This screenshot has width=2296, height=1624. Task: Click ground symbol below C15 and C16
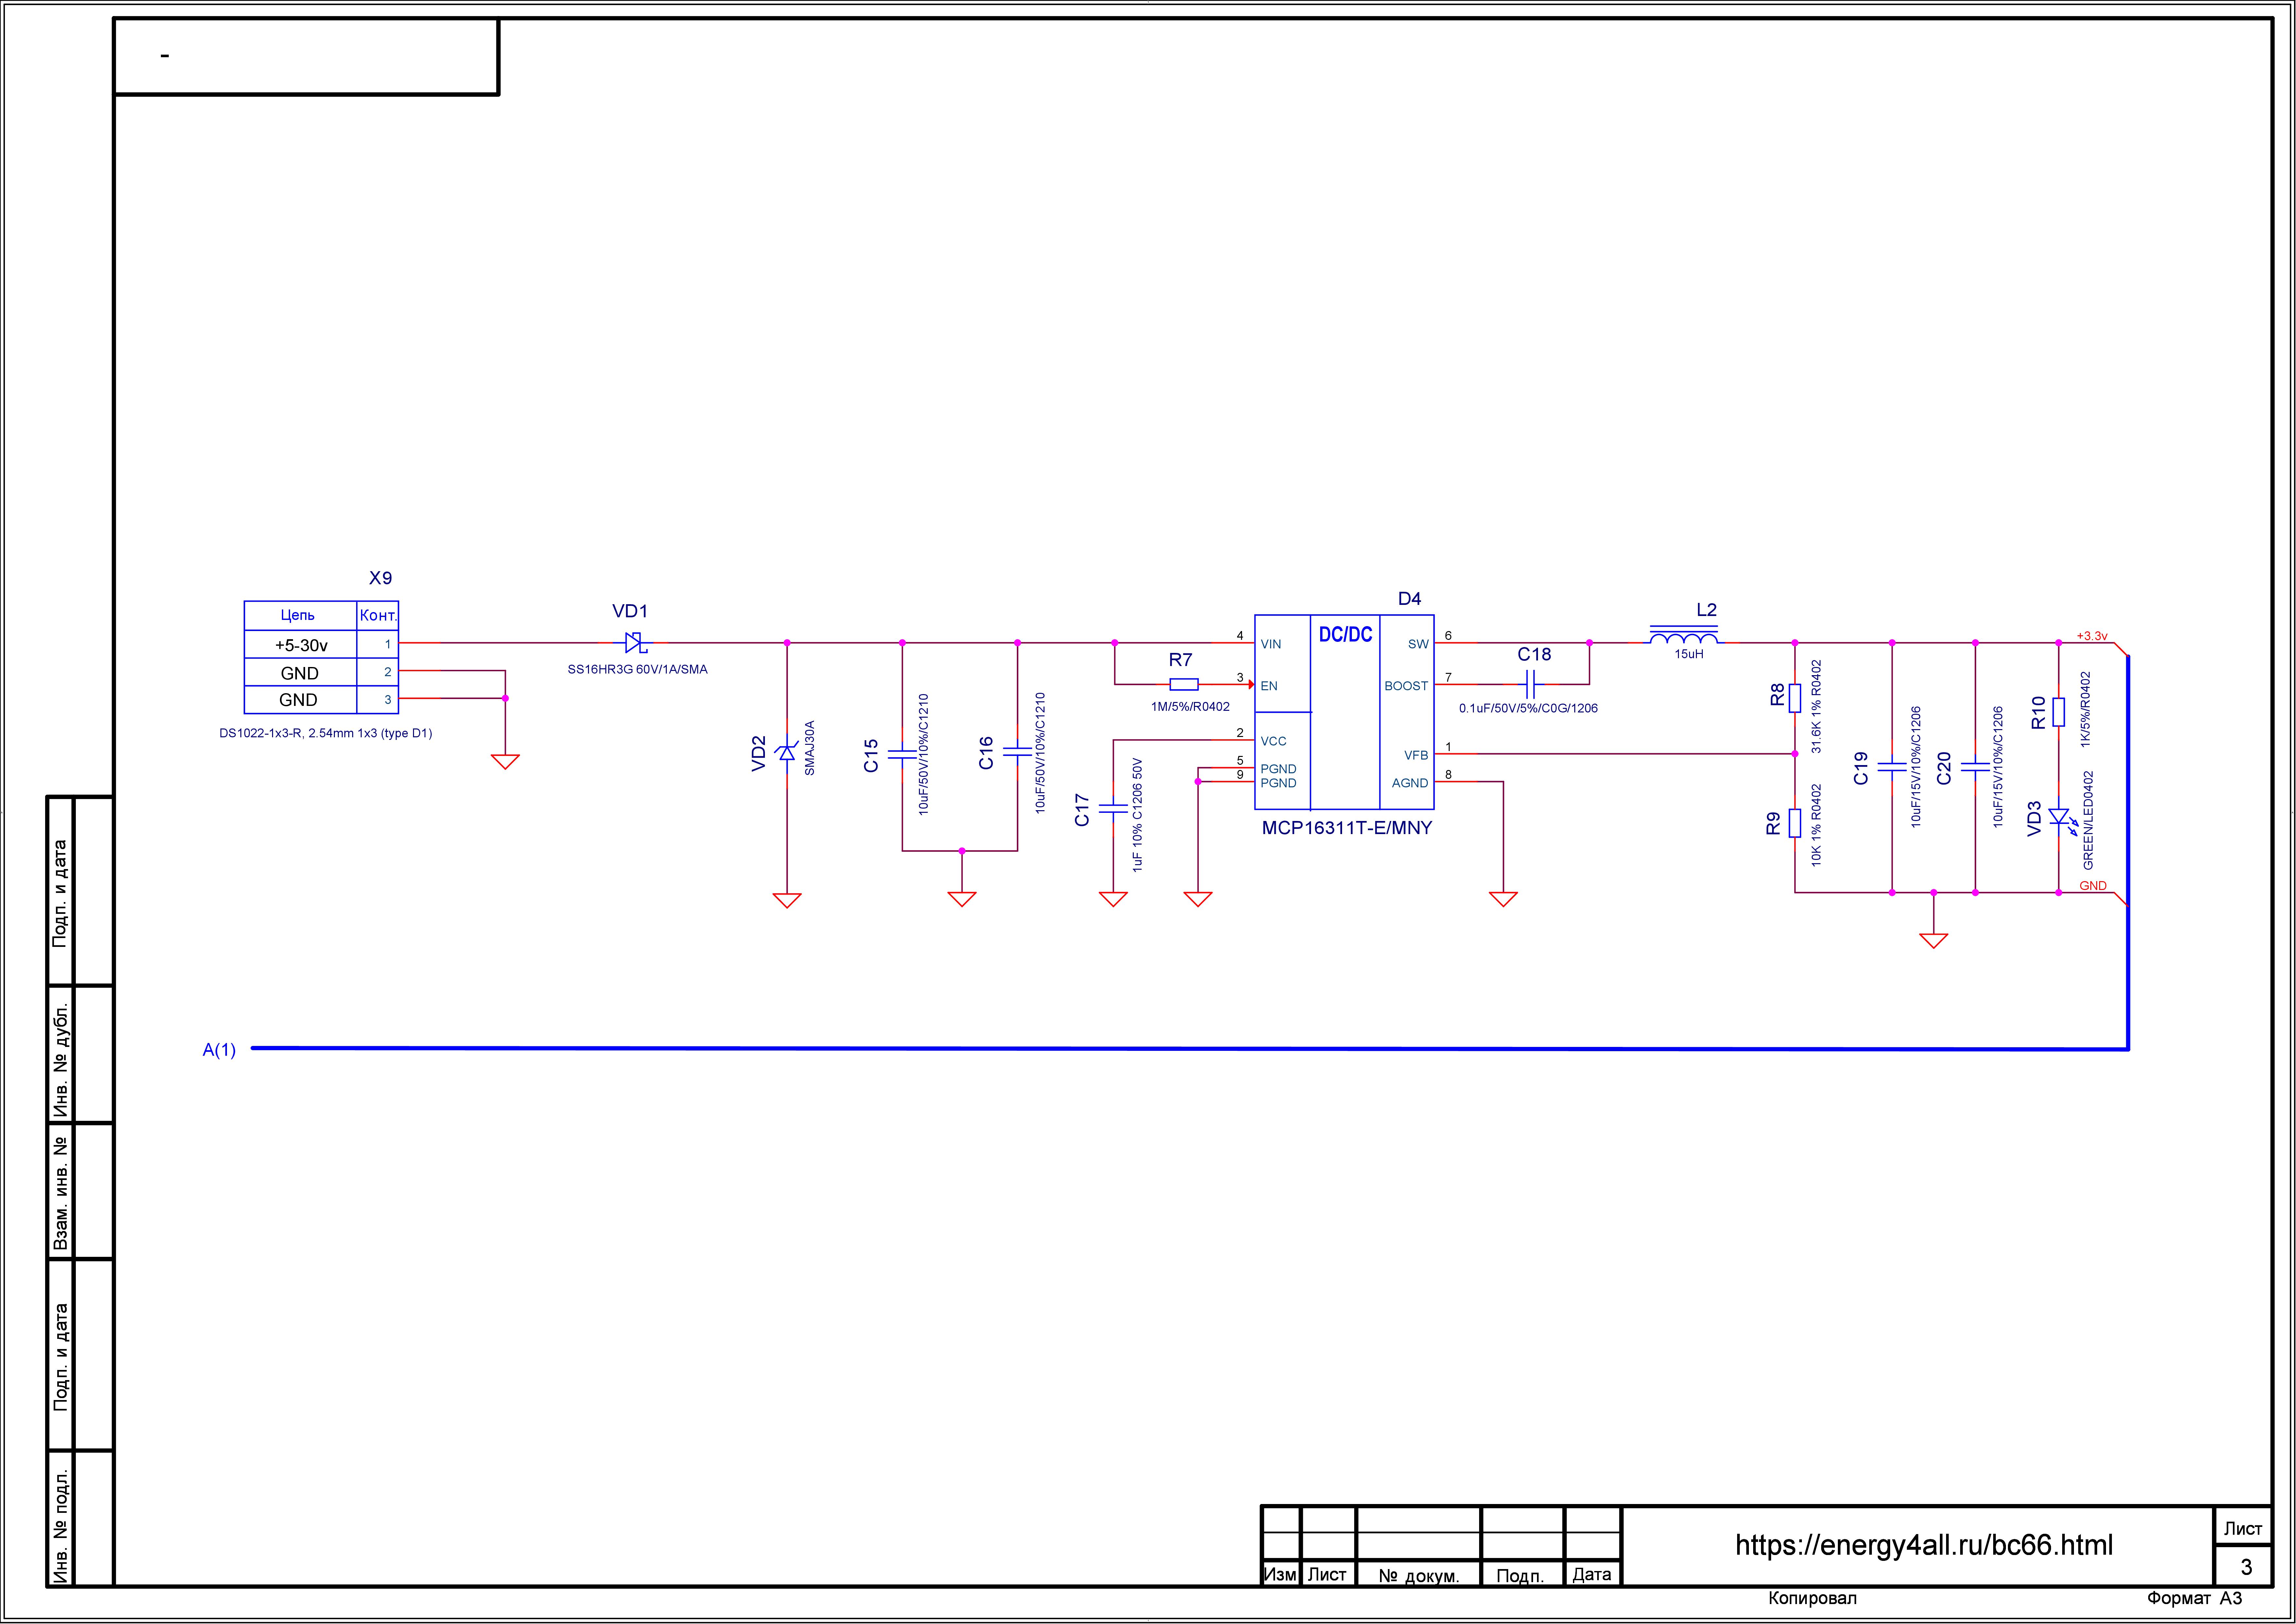pos(962,899)
